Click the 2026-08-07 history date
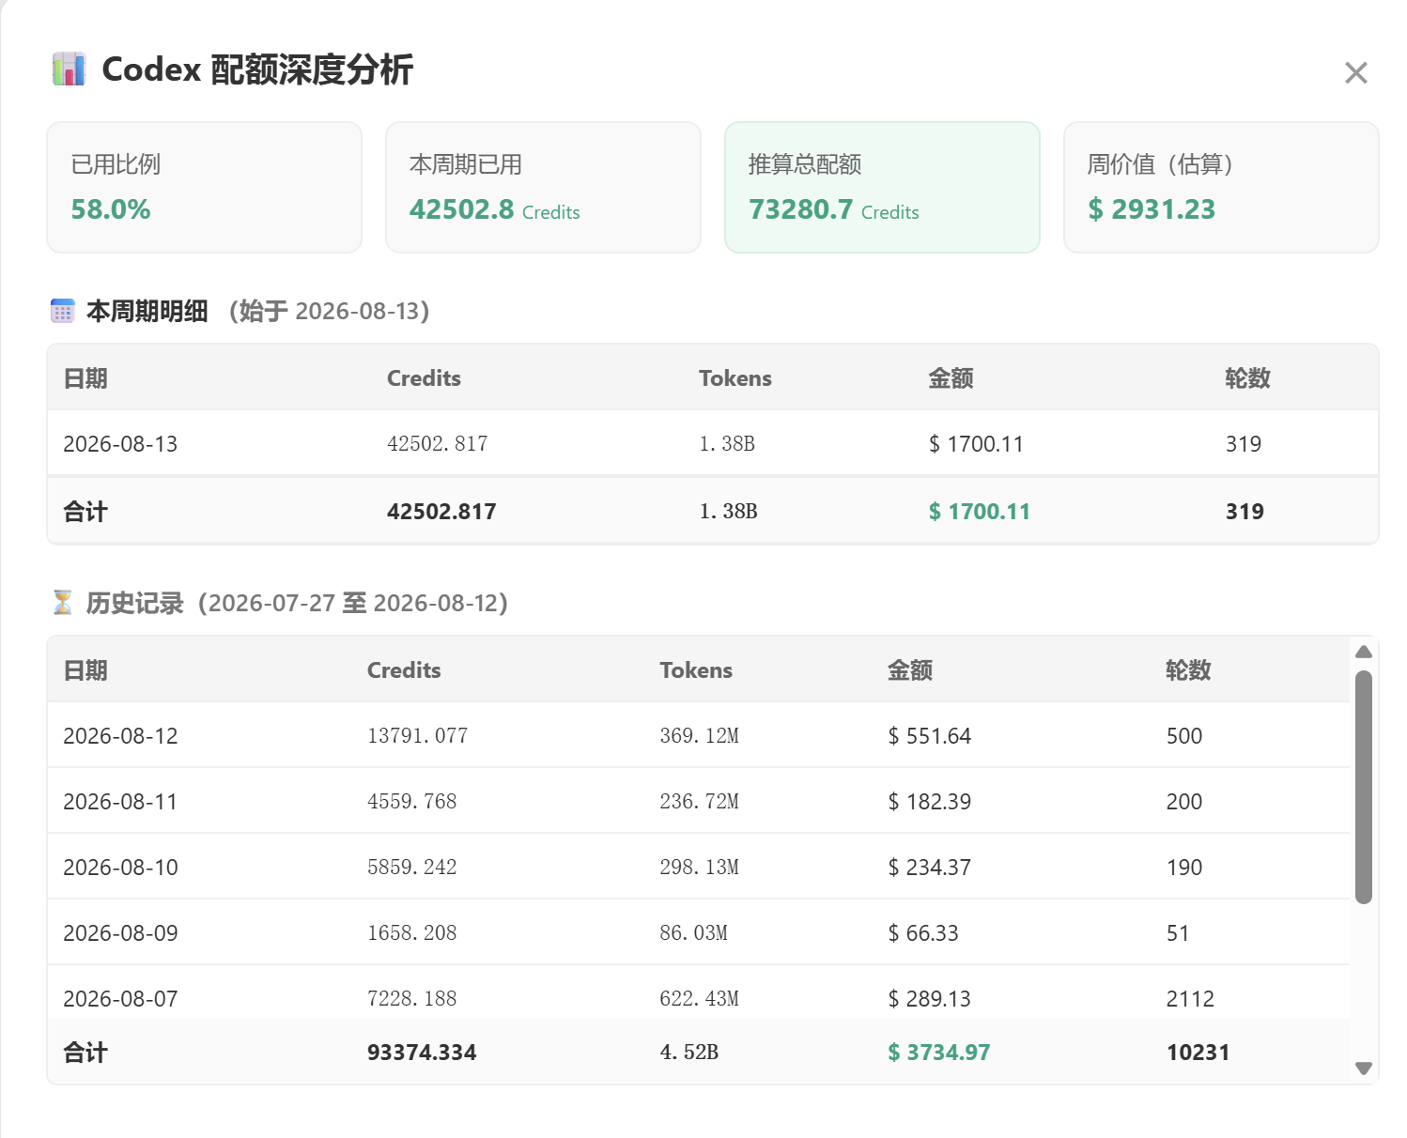The height and width of the screenshot is (1138, 1407). [120, 999]
